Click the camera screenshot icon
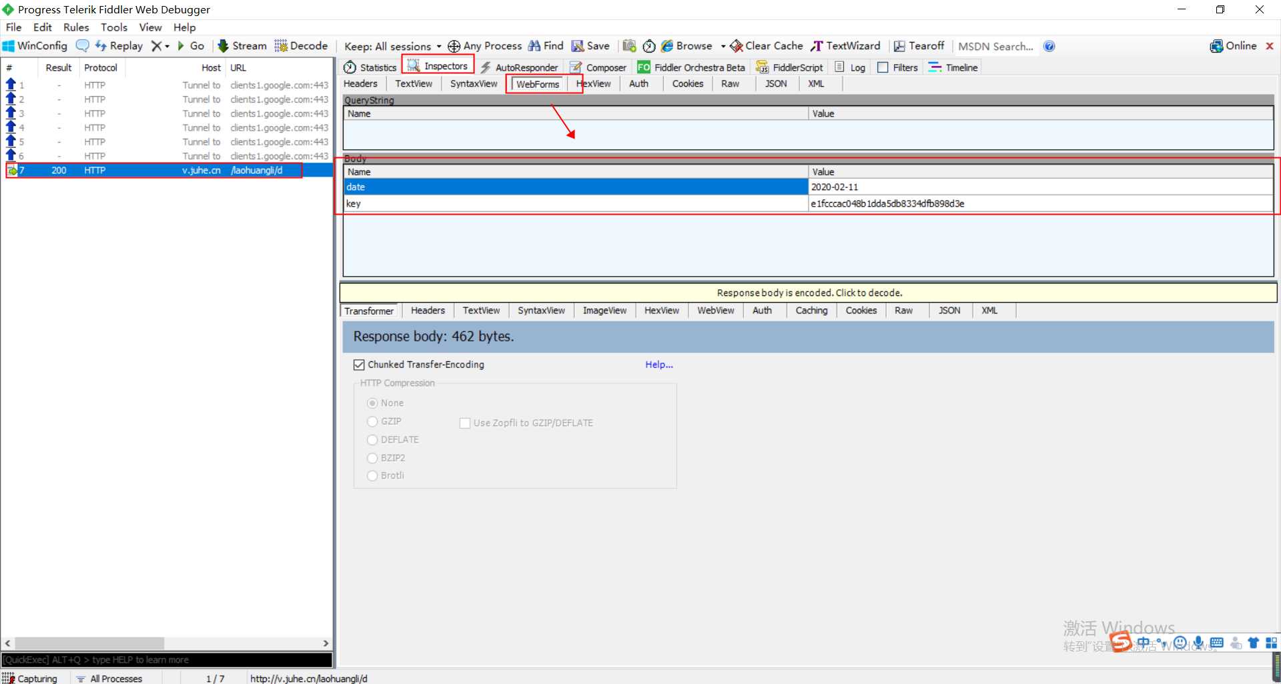This screenshot has height=684, width=1281. click(629, 46)
